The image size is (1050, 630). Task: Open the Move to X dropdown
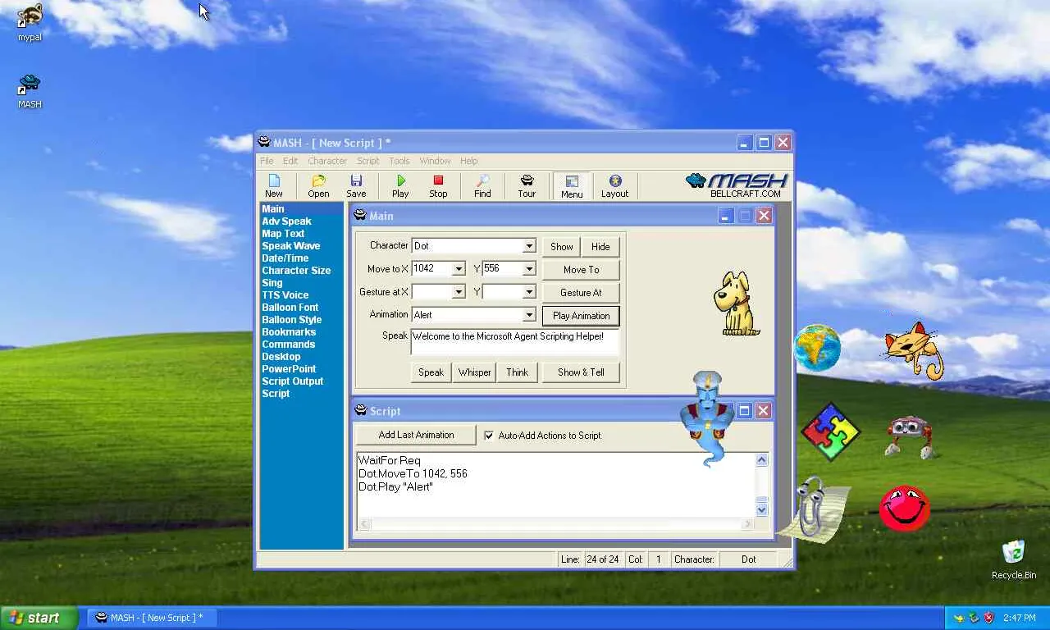click(x=459, y=269)
